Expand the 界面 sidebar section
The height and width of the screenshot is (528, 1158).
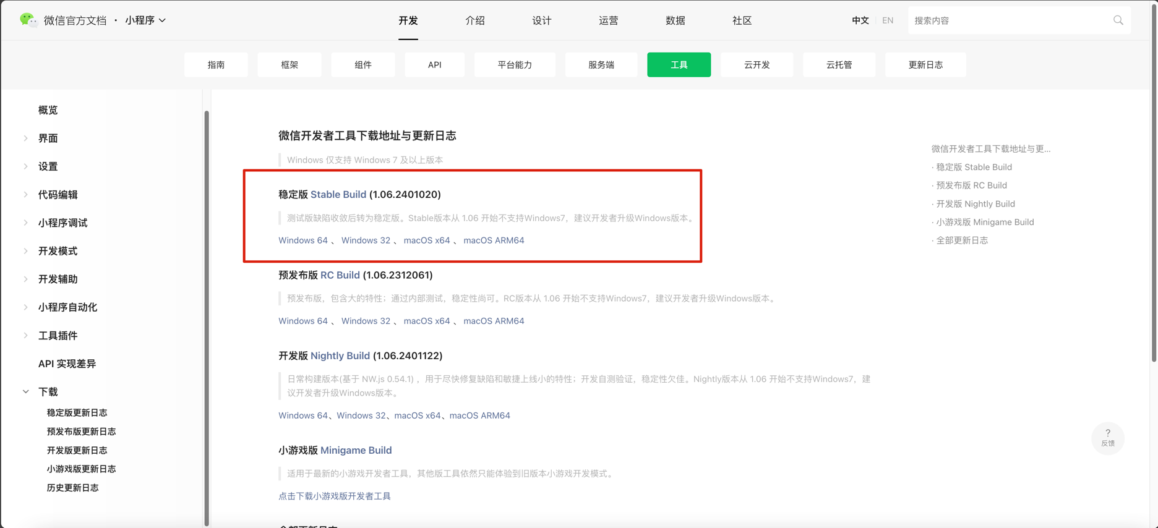(x=26, y=138)
